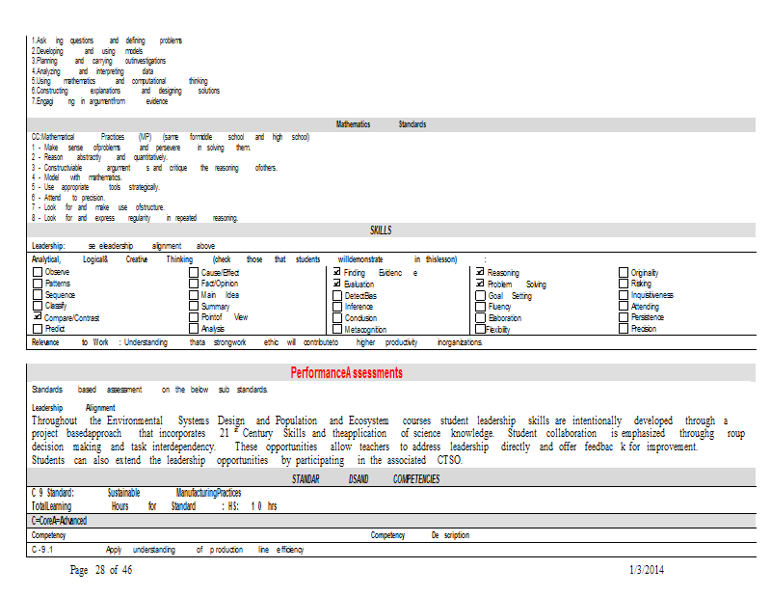Enable the Fact/Opinion checkbox

[x=194, y=283]
